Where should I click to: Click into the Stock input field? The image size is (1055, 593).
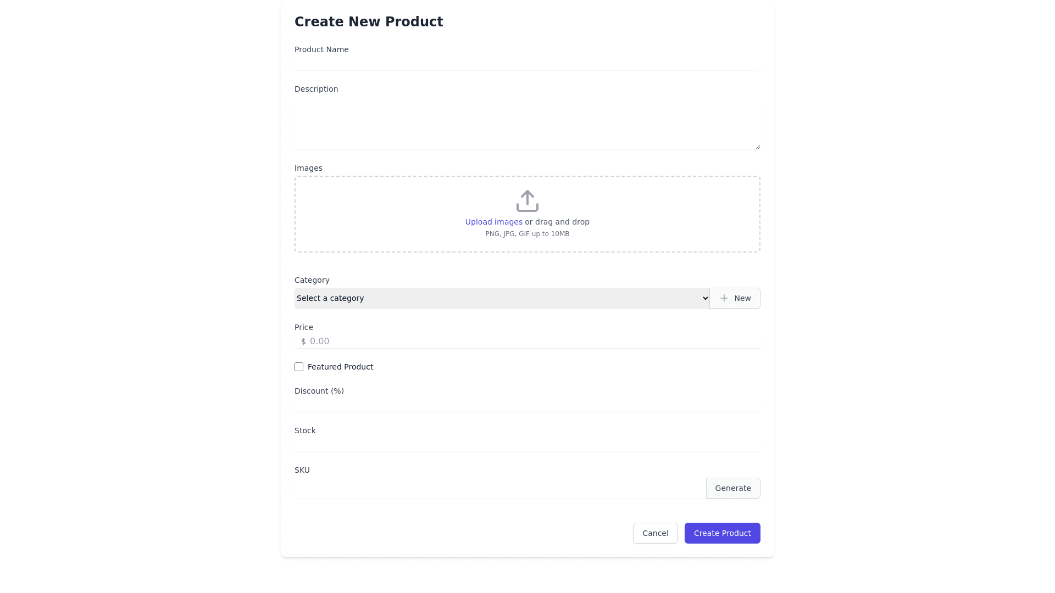point(527,445)
